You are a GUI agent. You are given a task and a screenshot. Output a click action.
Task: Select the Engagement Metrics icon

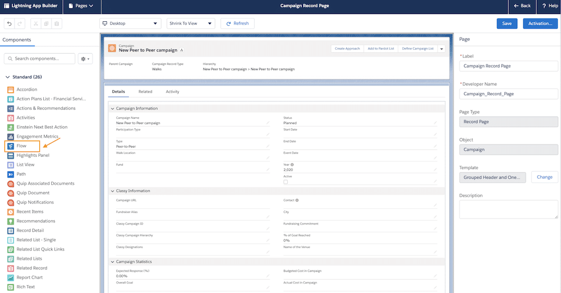coord(11,137)
